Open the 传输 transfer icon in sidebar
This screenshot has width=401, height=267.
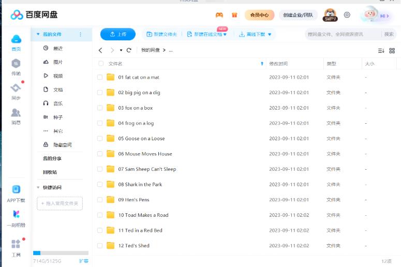point(16,64)
